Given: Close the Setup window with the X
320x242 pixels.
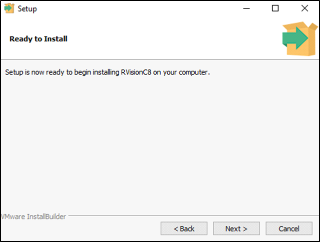Looking at the screenshot, I should tap(305, 8).
